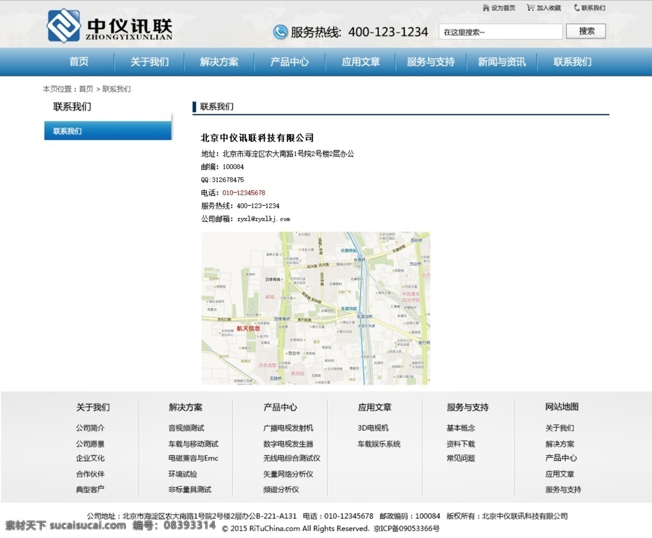This screenshot has height=538, width=652.
Task: Click 联系我们 in the breadcrumb
Action: 117,89
